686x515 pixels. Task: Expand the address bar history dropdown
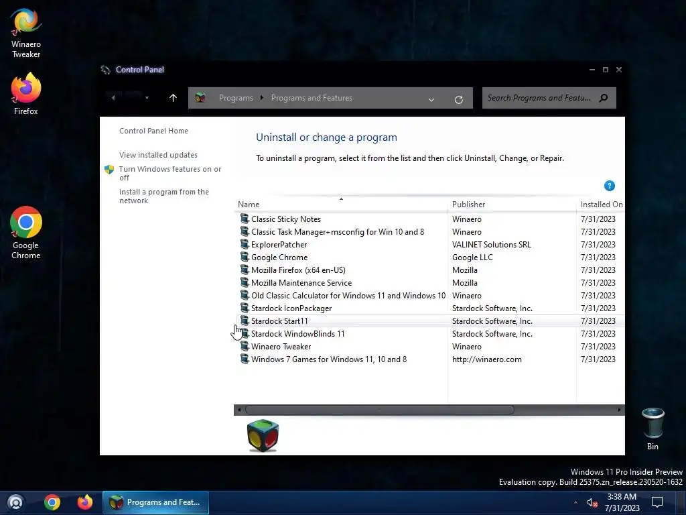click(x=431, y=99)
